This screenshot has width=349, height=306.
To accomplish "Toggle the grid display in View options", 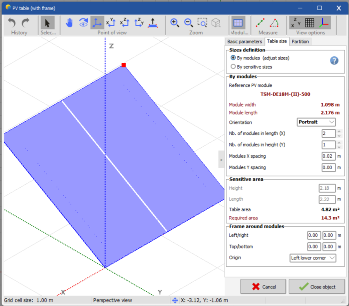I will (x=309, y=23).
